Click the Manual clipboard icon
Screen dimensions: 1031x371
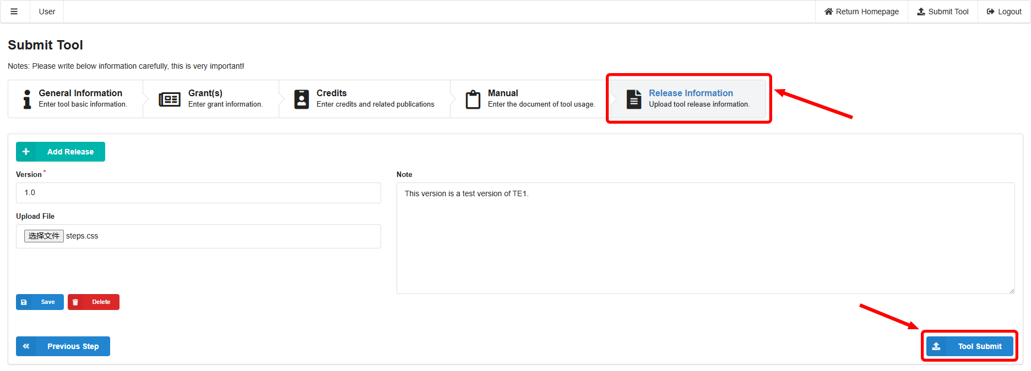pos(473,99)
